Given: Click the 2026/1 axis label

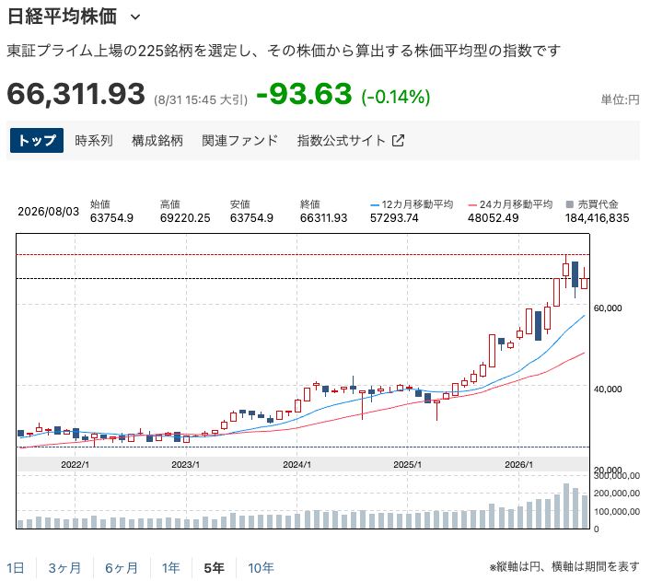Looking at the screenshot, I should click(518, 464).
